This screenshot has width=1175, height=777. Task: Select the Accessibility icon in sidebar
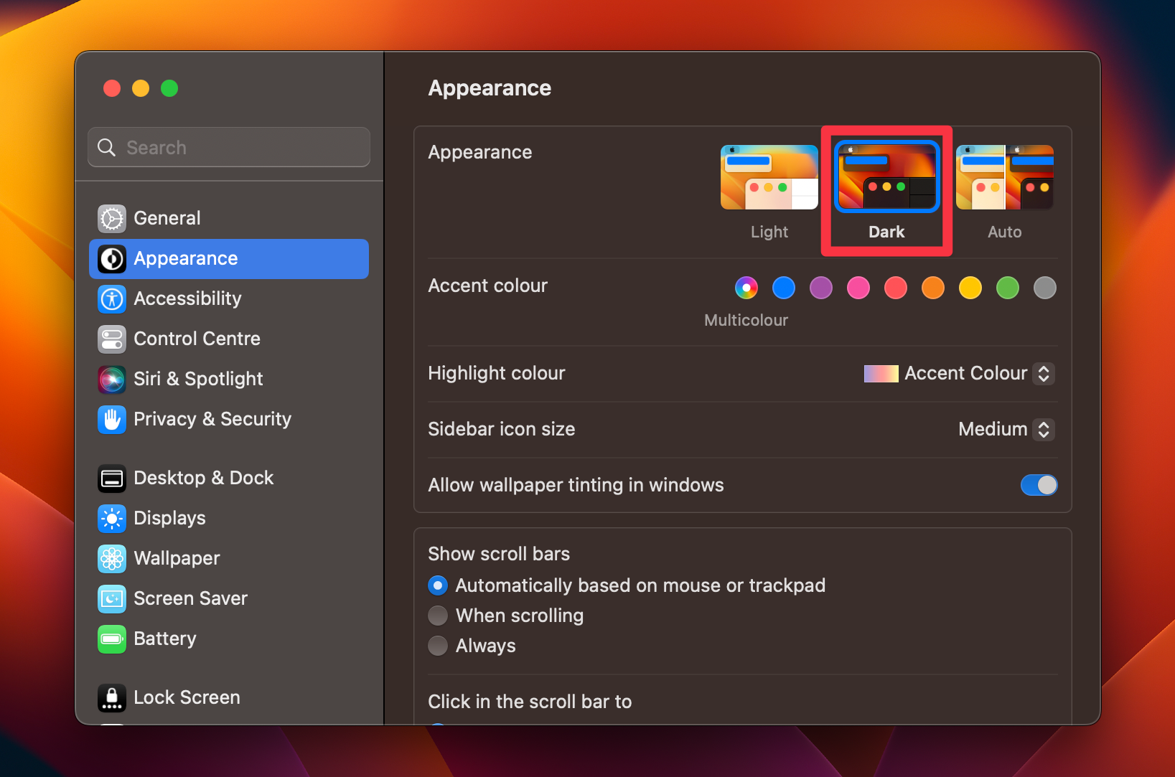[187, 298]
